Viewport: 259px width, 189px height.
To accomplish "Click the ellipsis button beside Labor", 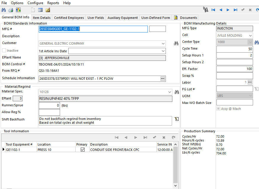I will [250, 82].
